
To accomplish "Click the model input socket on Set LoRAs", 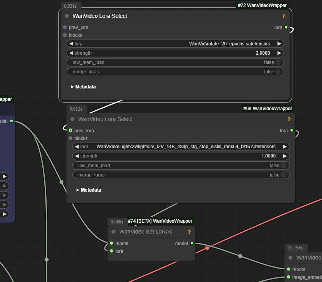I will (x=111, y=243).
